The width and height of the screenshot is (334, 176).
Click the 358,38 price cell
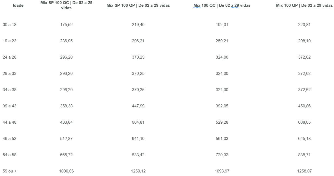pyautogui.click(x=66, y=106)
